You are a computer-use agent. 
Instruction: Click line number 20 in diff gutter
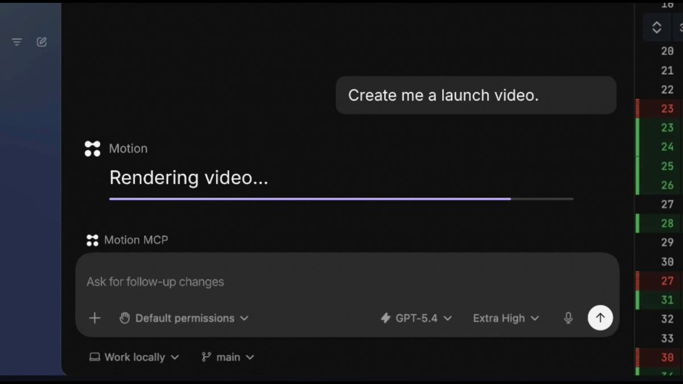coord(667,51)
